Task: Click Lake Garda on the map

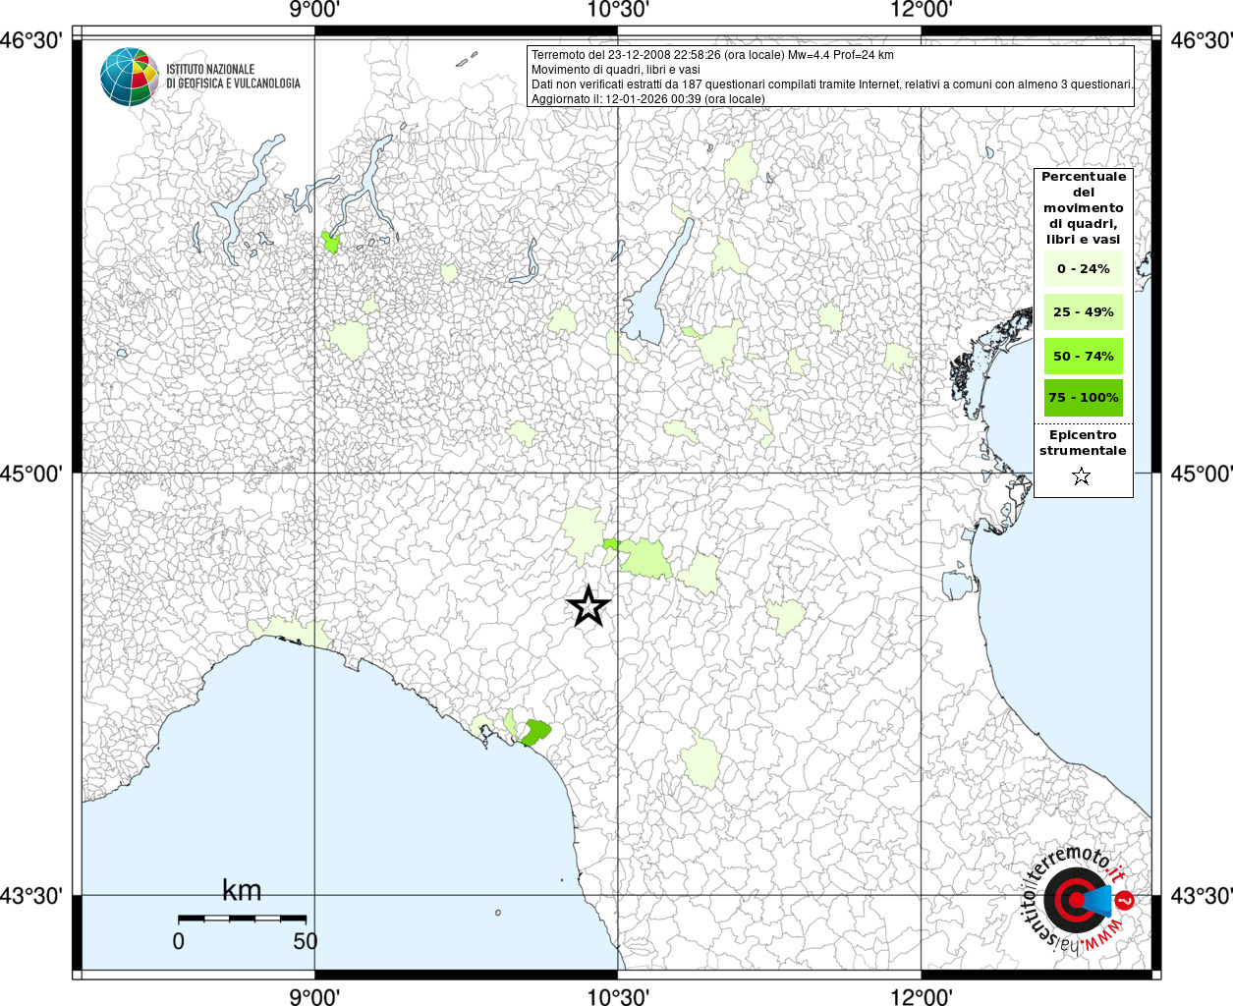Action: coord(653,290)
